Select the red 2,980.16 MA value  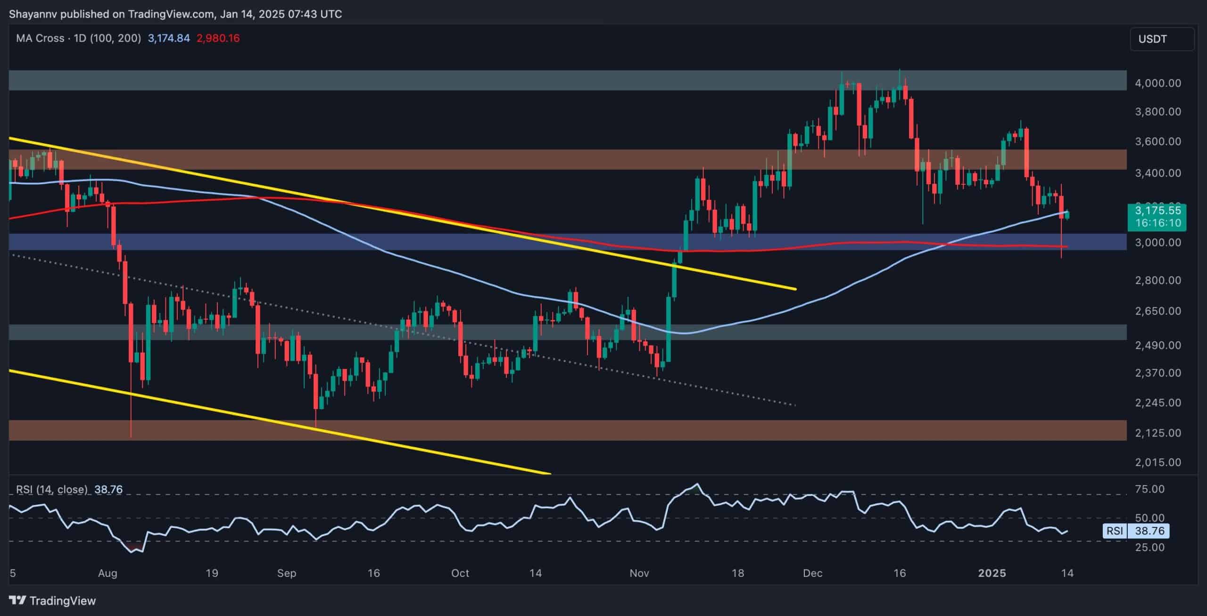(218, 38)
